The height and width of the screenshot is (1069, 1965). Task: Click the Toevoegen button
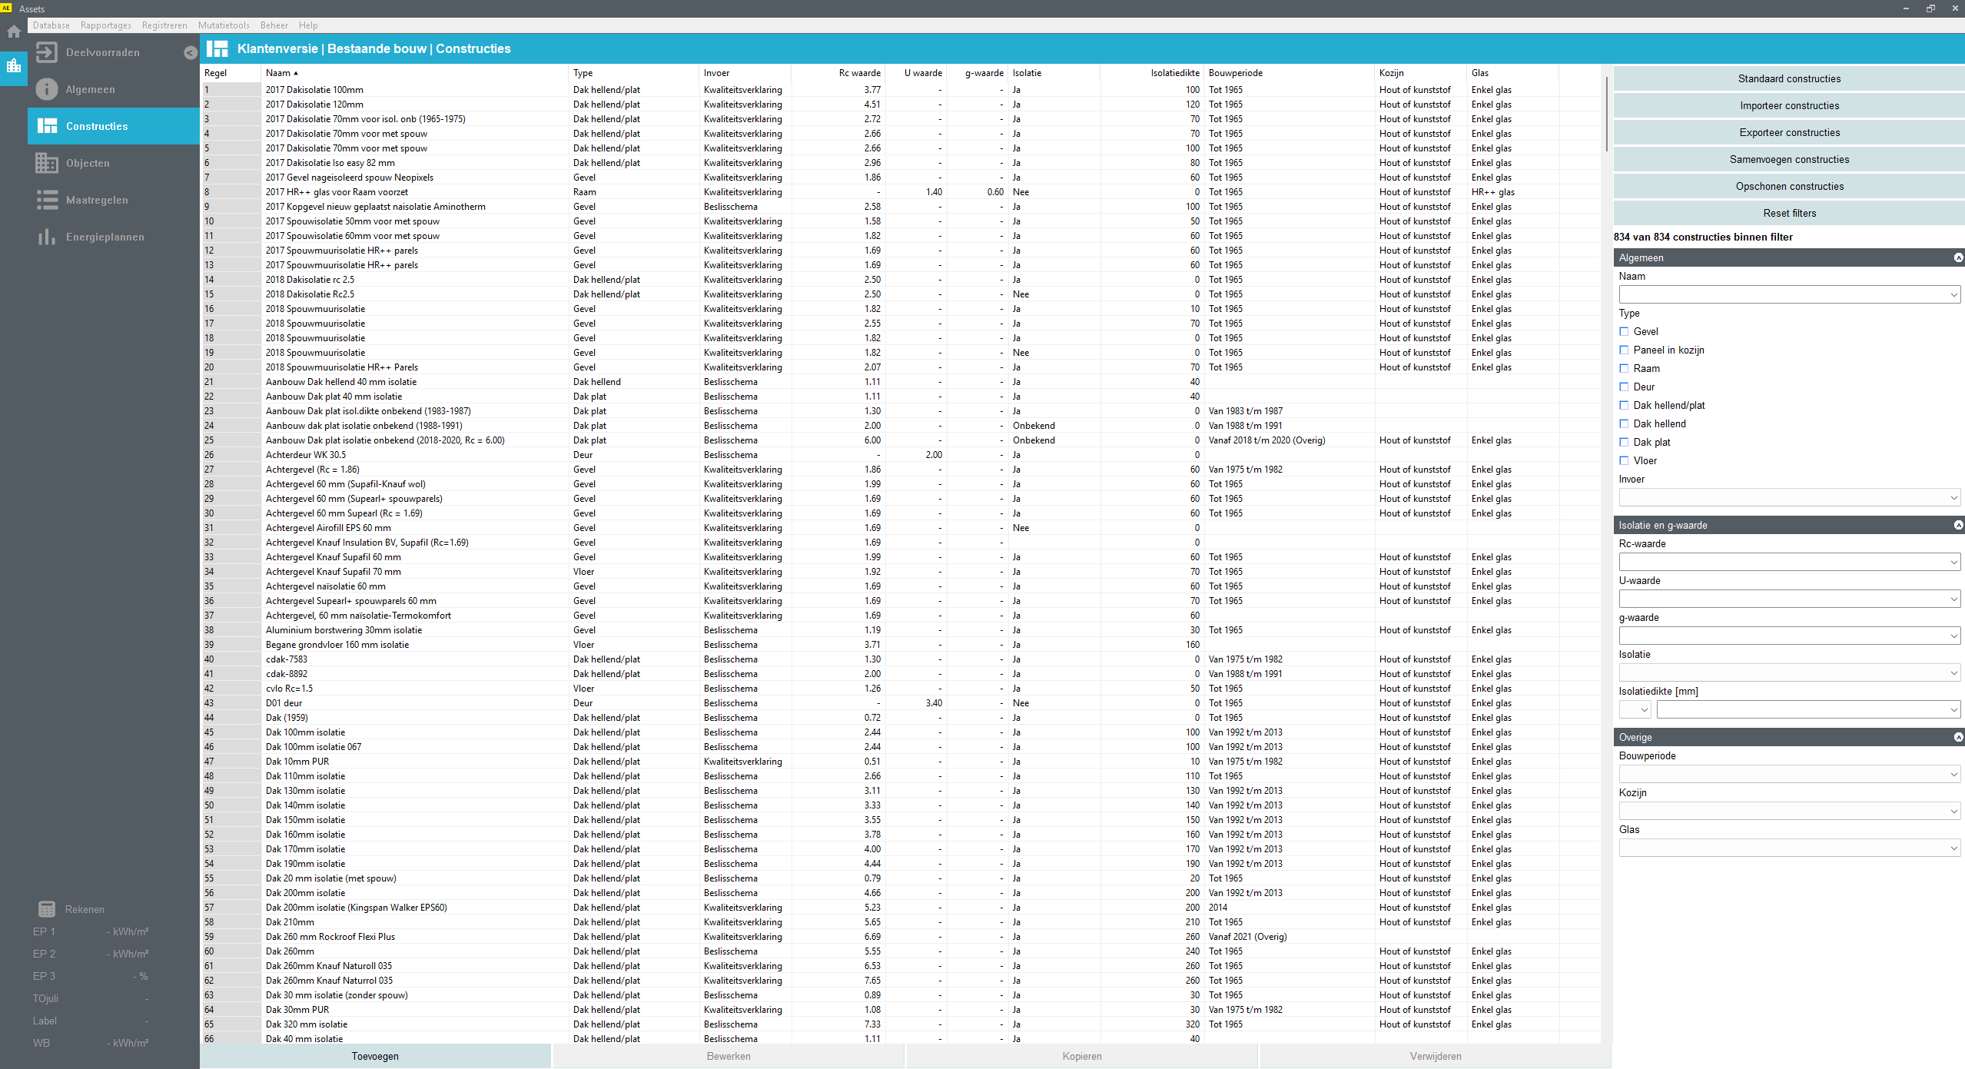(375, 1056)
